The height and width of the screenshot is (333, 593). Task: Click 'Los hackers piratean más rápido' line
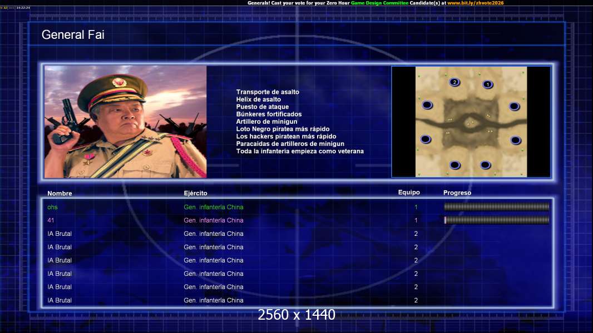286,136
